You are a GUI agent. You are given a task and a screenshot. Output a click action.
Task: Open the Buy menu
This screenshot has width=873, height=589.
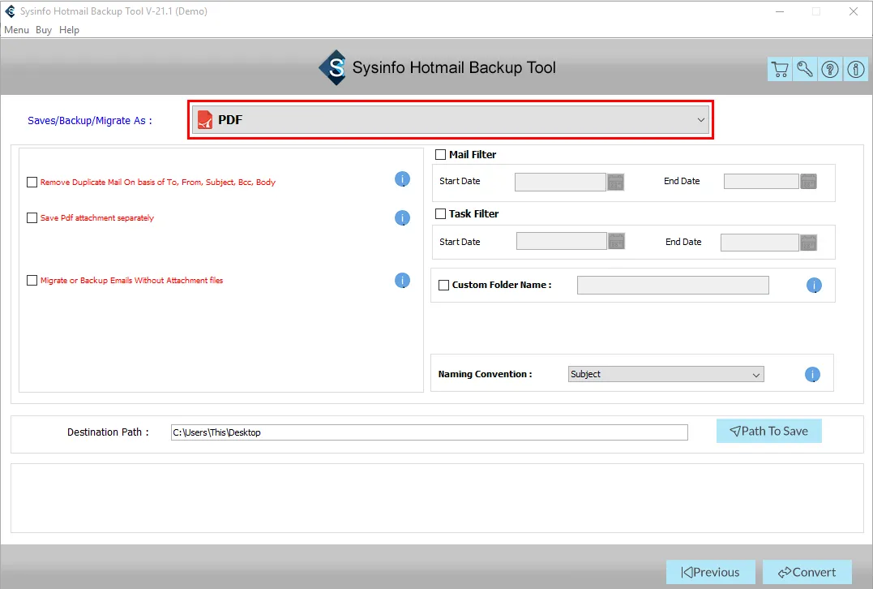coord(44,29)
